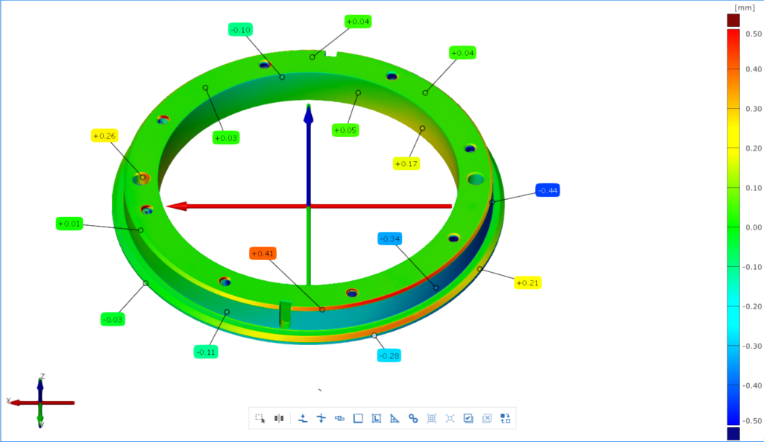The height and width of the screenshot is (442, 764).
Task: Click the deselect-all X box icon
Action: (x=486, y=418)
